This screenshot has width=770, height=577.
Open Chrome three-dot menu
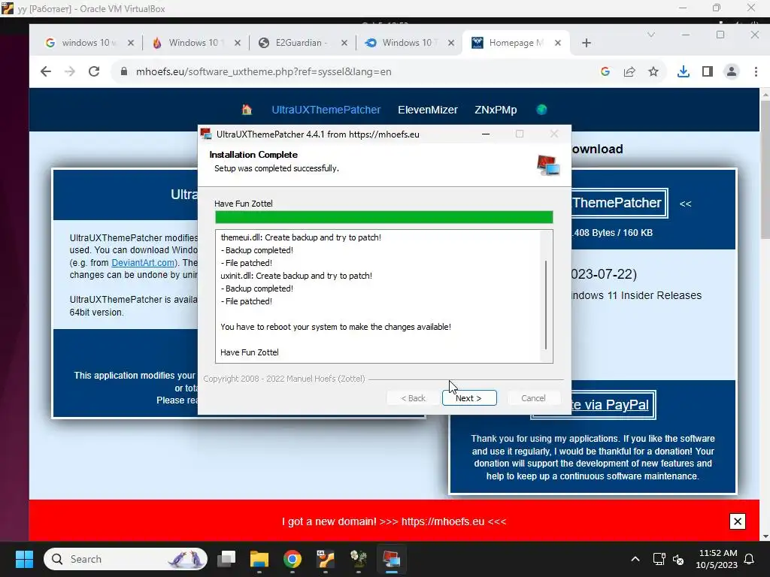pos(756,71)
